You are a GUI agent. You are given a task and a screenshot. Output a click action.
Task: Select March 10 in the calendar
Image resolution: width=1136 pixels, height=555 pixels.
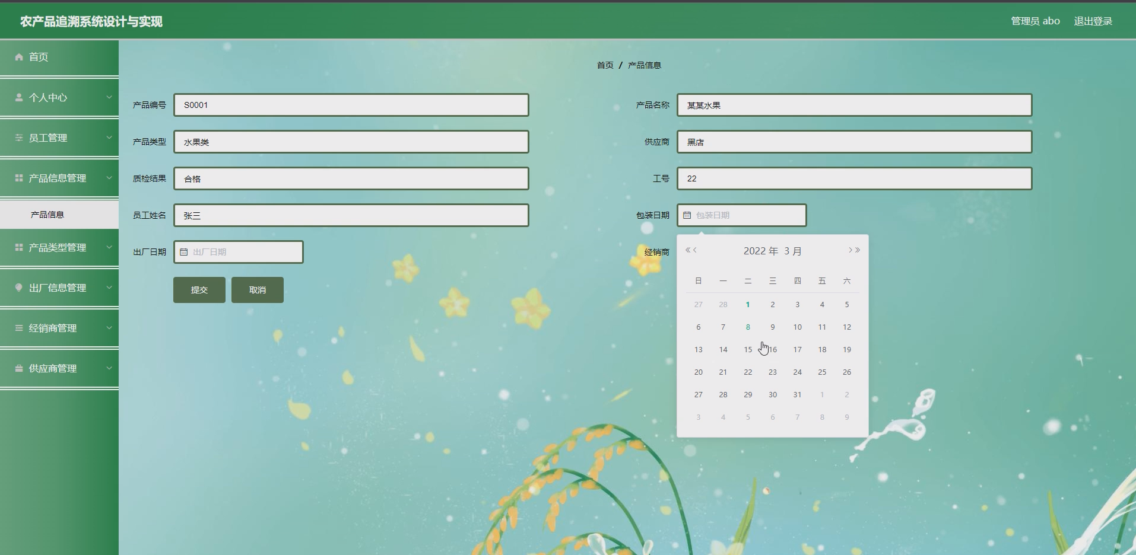[798, 327]
